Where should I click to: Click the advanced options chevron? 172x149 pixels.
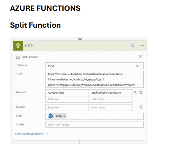(x=47, y=134)
